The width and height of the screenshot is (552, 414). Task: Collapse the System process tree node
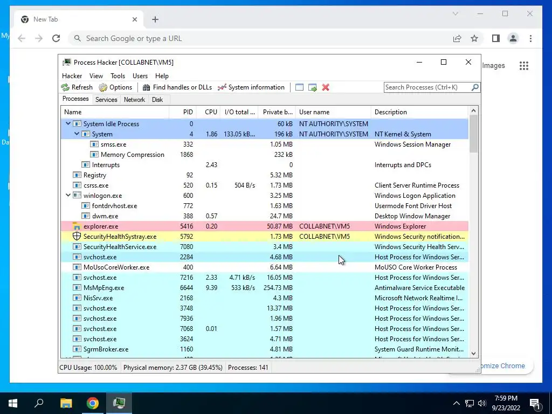click(77, 134)
